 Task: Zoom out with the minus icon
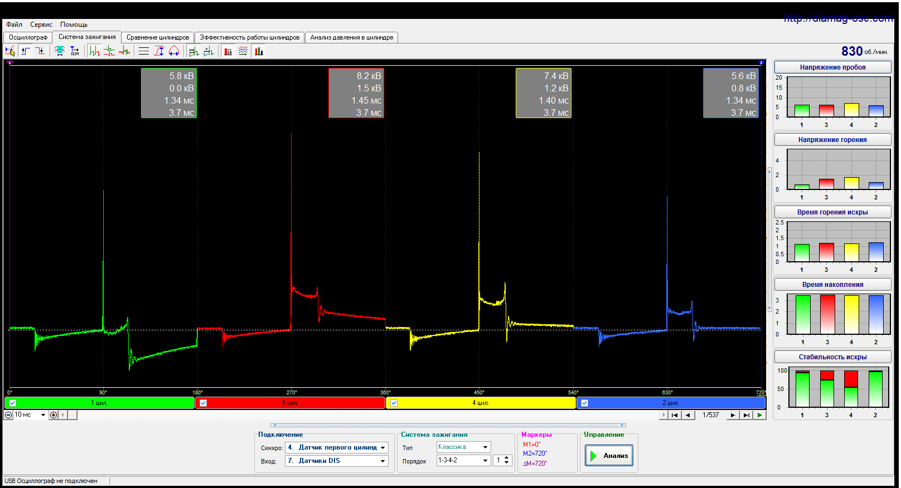coord(8,415)
